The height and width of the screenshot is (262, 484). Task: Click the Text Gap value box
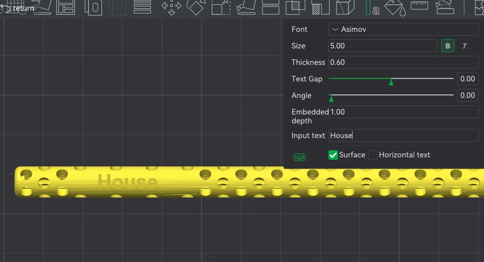468,79
